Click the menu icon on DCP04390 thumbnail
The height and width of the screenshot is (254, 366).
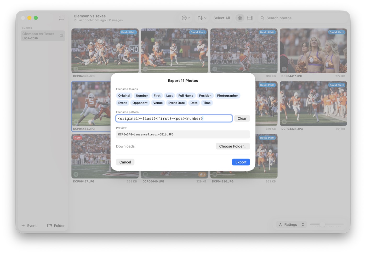pos(76,69)
